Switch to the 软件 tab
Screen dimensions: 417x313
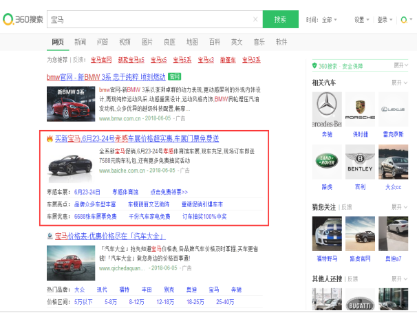281,42
